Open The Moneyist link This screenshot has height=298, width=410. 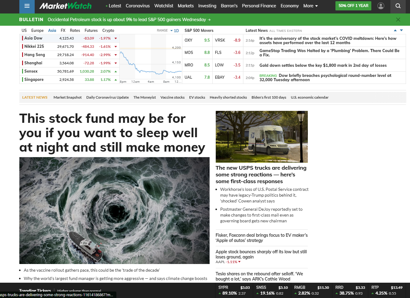pyautogui.click(x=145, y=97)
